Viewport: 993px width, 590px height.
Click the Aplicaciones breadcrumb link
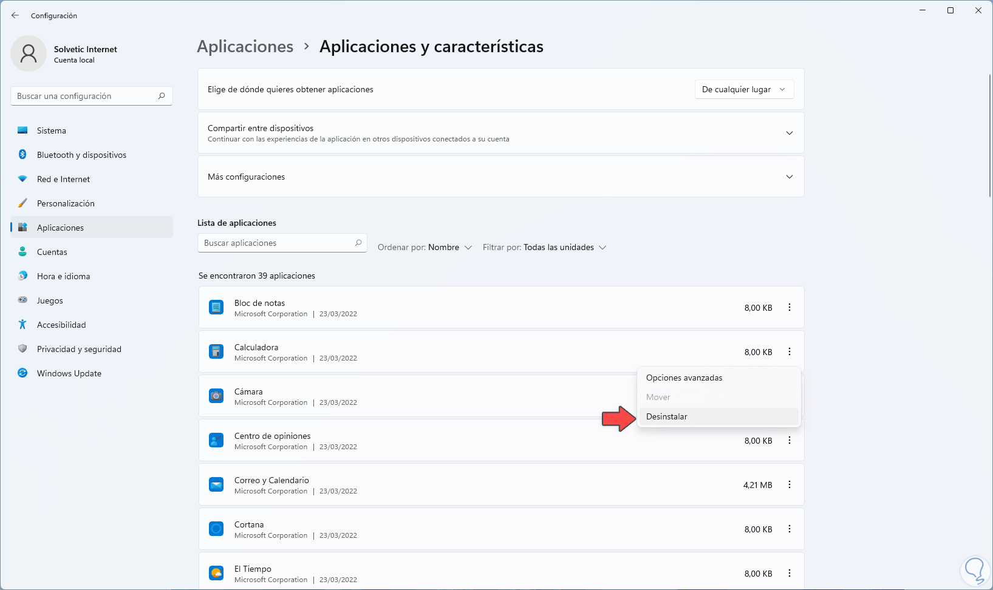point(245,47)
